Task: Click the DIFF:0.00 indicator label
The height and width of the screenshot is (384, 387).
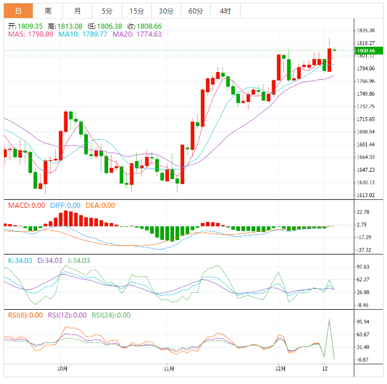Action: (65, 205)
